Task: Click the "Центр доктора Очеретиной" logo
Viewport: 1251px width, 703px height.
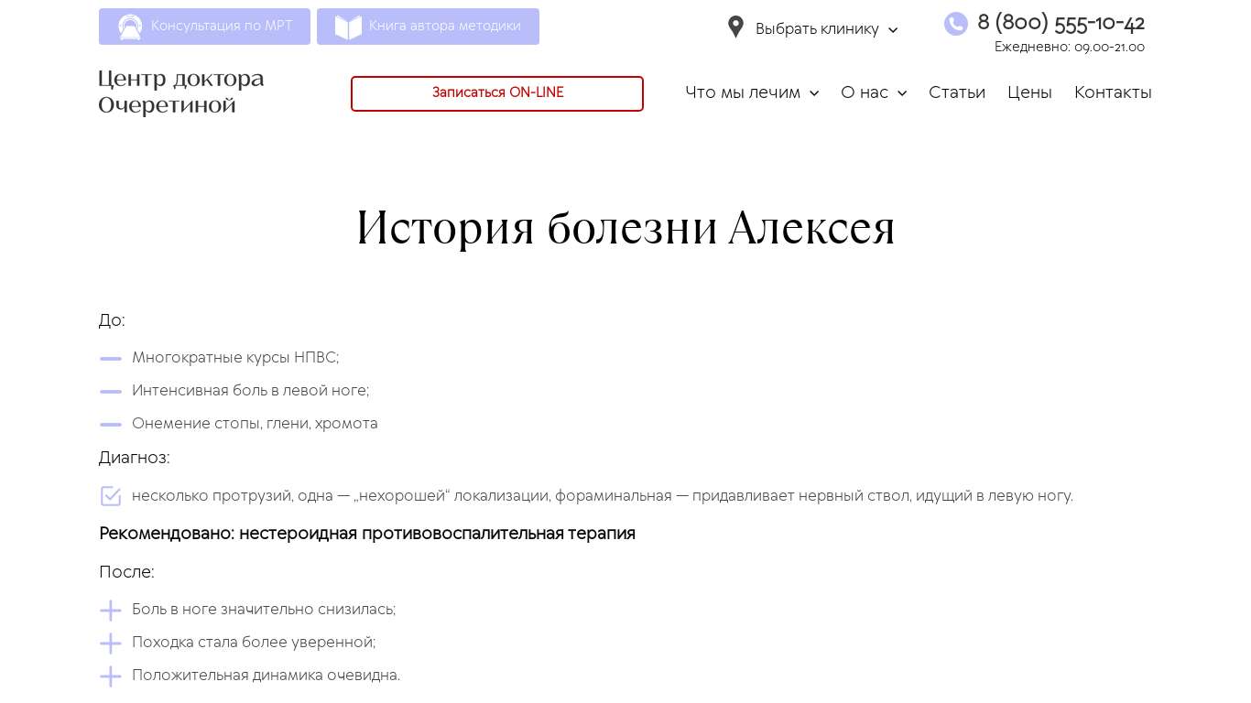Action: pyautogui.click(x=181, y=92)
